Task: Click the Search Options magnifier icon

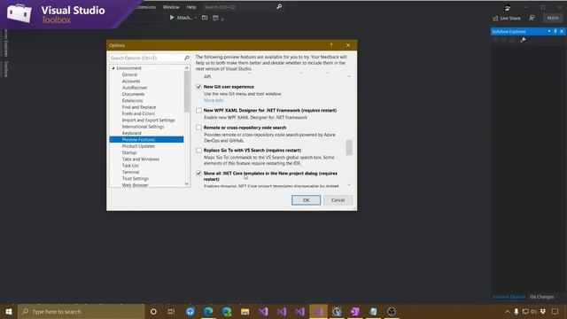Action: pos(187,58)
